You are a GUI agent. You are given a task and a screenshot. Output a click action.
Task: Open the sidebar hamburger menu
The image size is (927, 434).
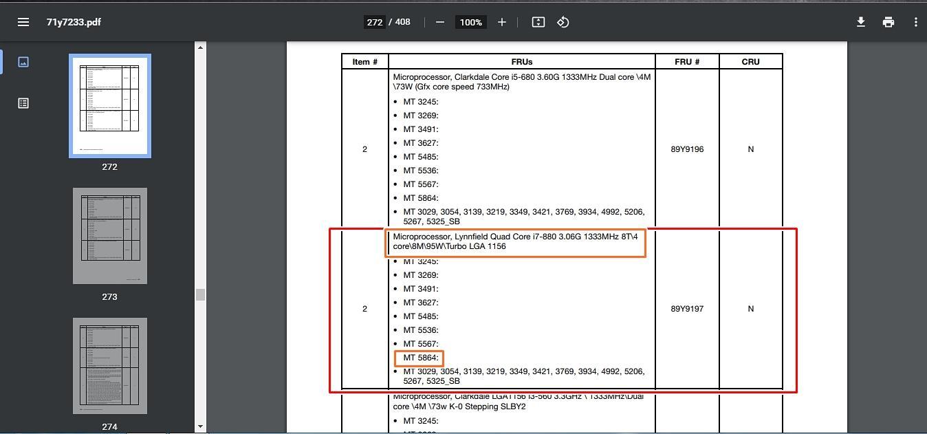click(x=23, y=22)
